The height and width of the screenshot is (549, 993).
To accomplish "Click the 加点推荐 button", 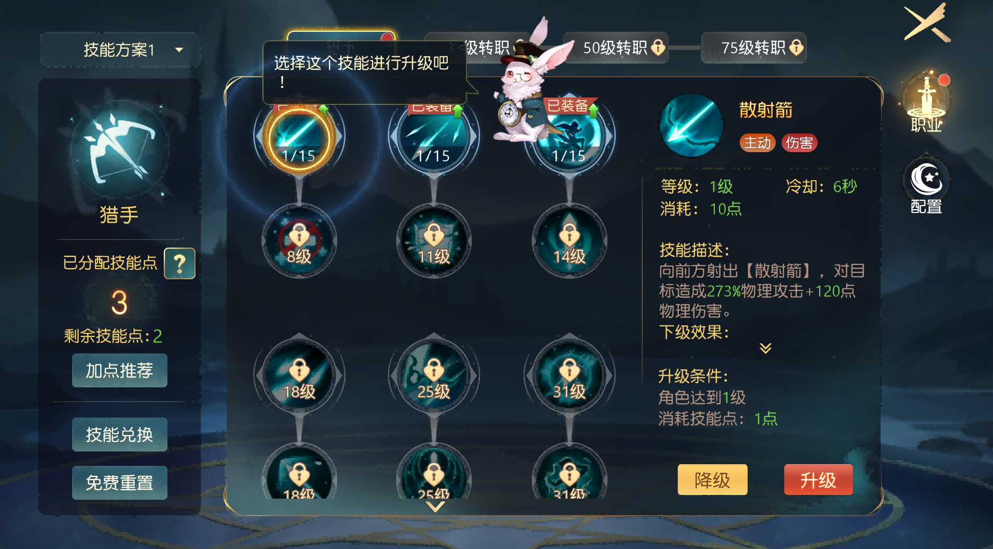I will 120,370.
